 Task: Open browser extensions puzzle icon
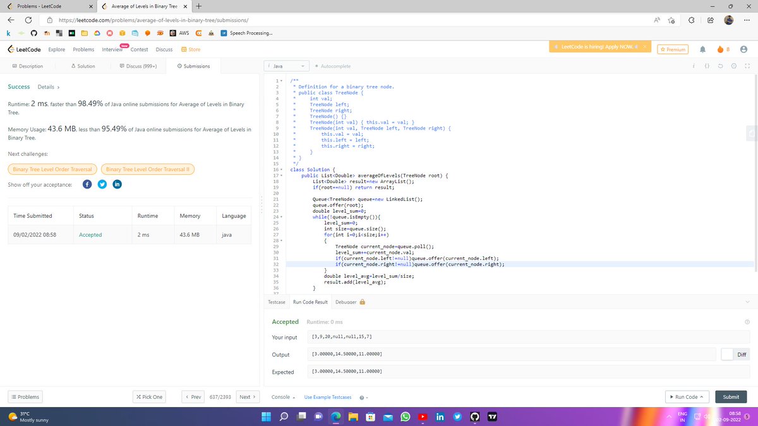(x=692, y=20)
